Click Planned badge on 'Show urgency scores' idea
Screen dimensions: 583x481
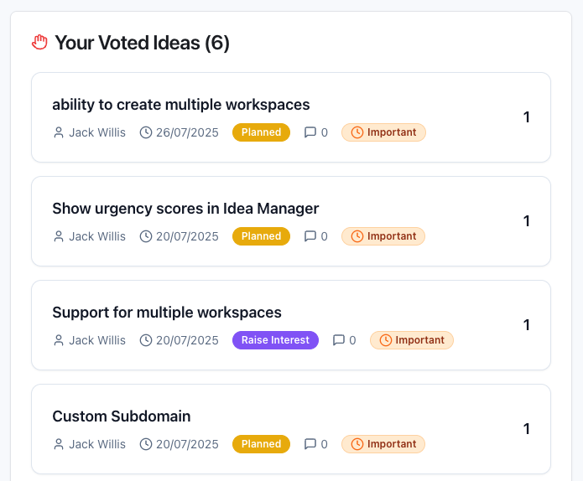(x=261, y=236)
